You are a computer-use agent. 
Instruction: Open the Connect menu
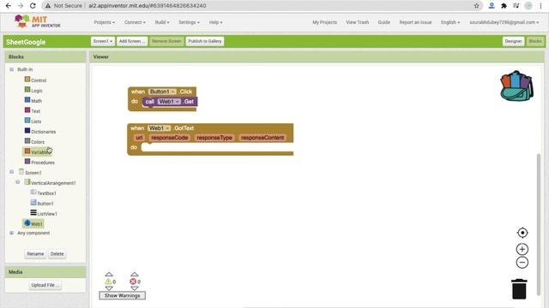(135, 22)
